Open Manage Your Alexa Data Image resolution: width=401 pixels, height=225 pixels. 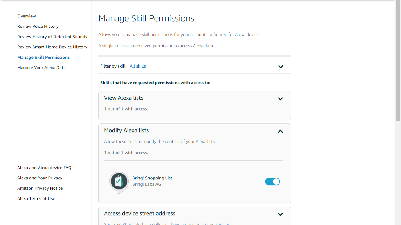coord(41,67)
